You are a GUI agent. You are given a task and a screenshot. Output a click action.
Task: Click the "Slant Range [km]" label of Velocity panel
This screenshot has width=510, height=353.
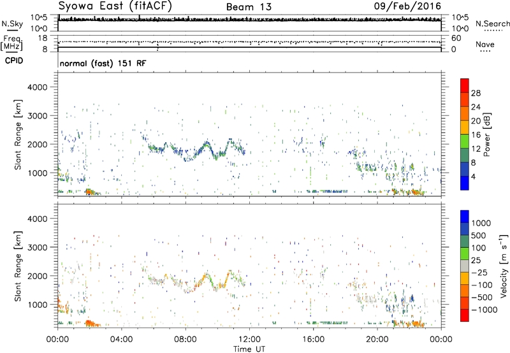(x=18, y=266)
